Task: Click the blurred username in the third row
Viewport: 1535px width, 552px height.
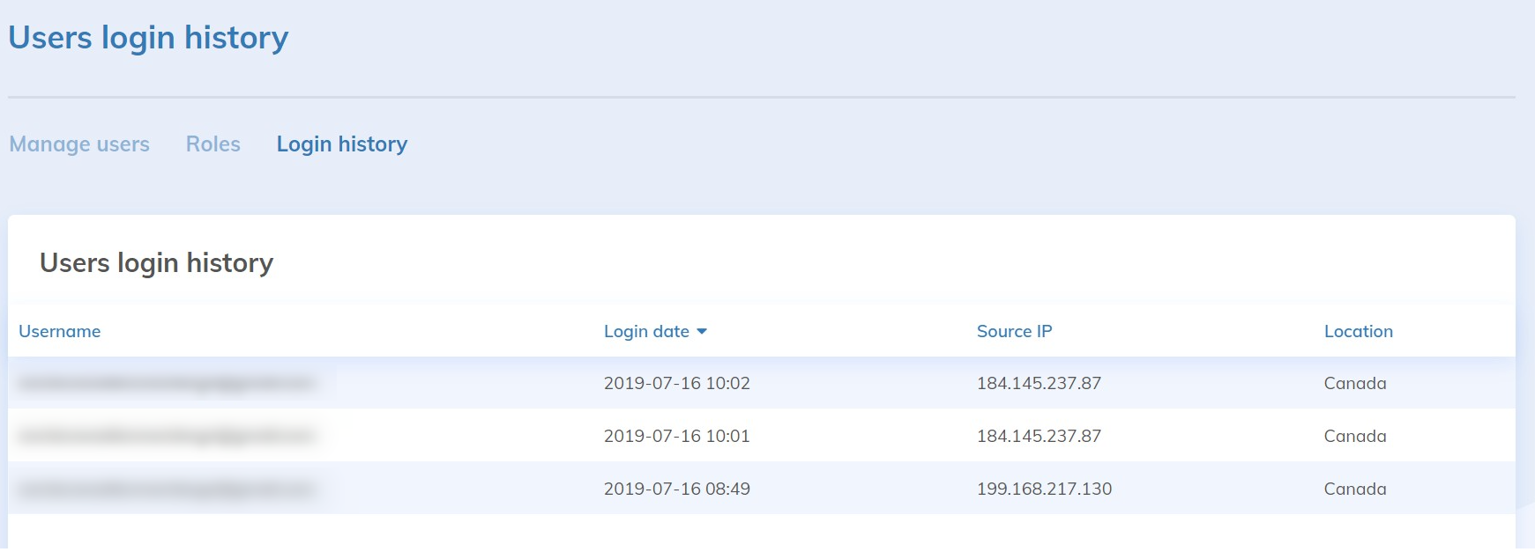Action: pos(168,489)
